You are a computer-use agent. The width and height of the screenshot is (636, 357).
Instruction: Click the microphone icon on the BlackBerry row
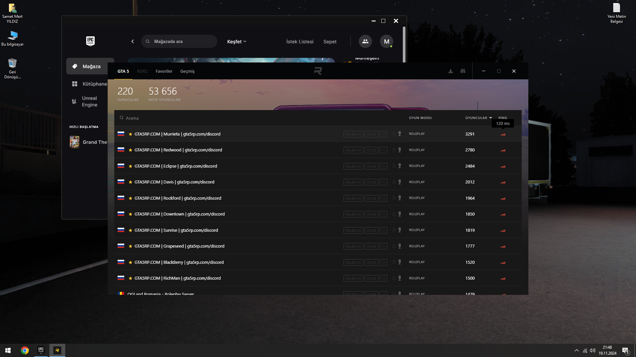(399, 262)
